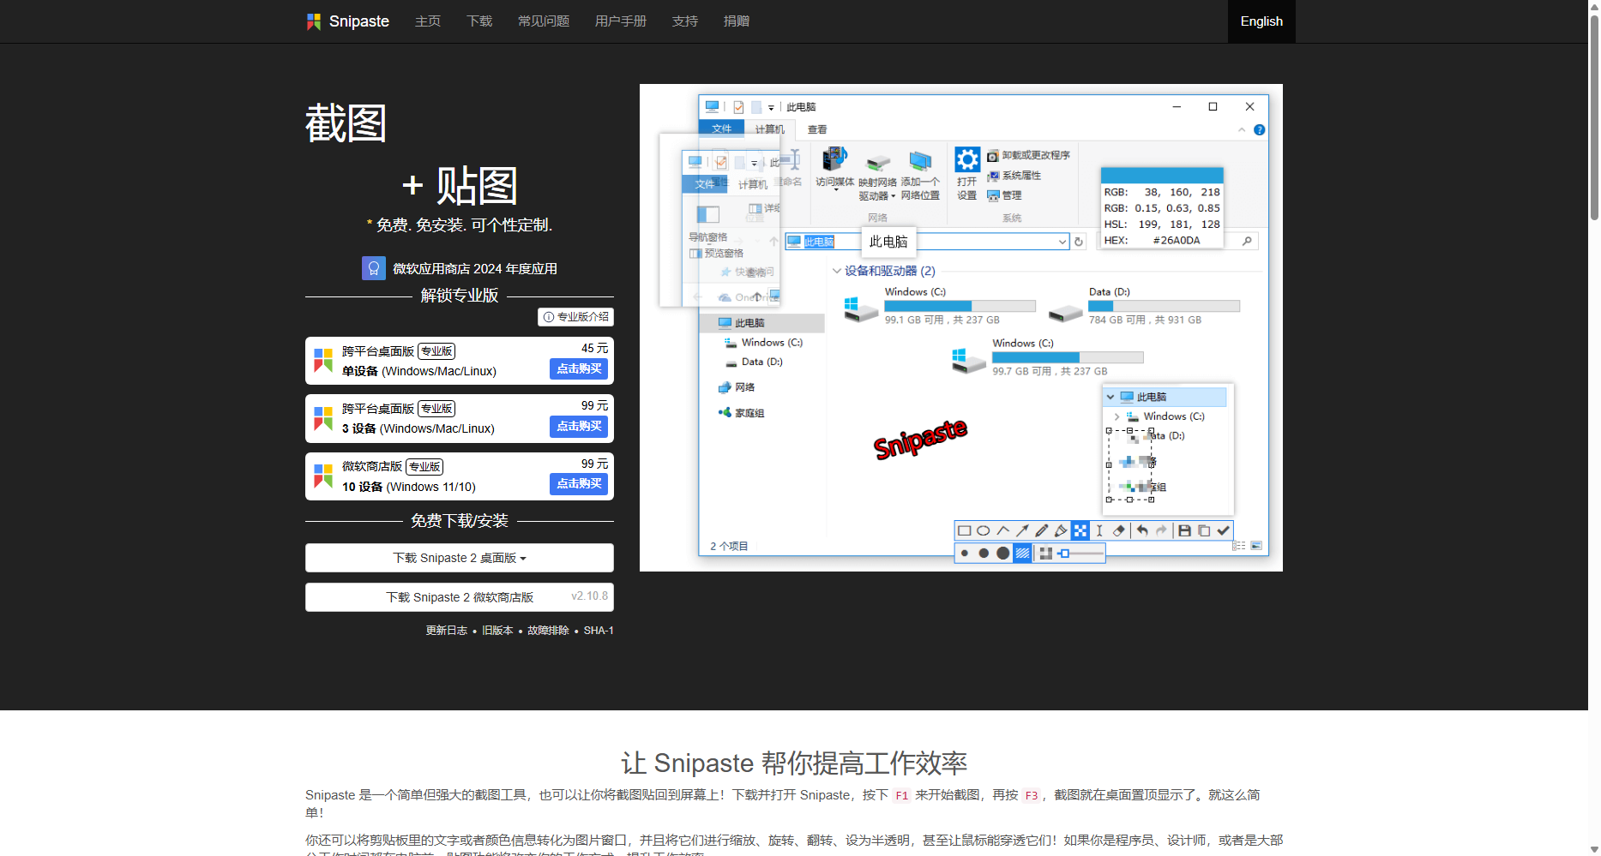This screenshot has height=856, width=1601.
Task: Click the 查看 tab in the demo Explorer window
Action: point(817,129)
